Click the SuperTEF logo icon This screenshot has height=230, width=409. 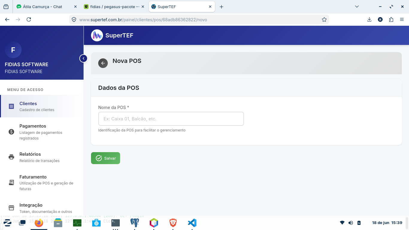[97, 35]
